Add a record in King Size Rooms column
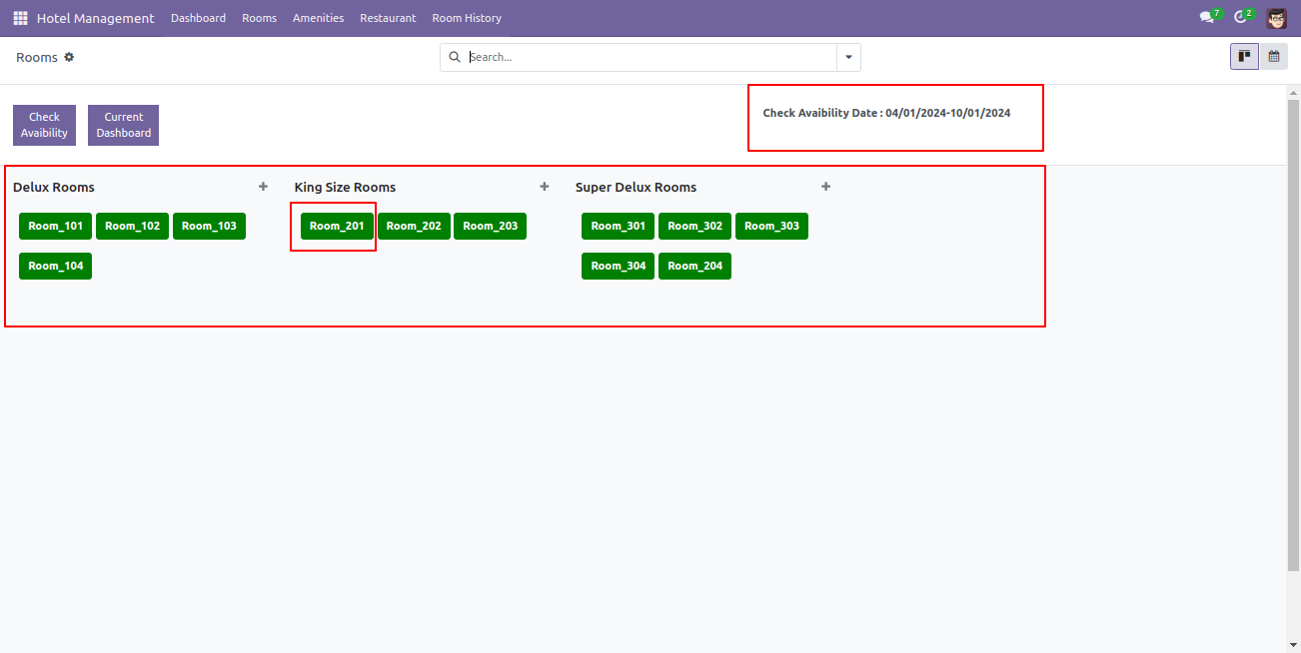The width and height of the screenshot is (1301, 653). pos(545,187)
